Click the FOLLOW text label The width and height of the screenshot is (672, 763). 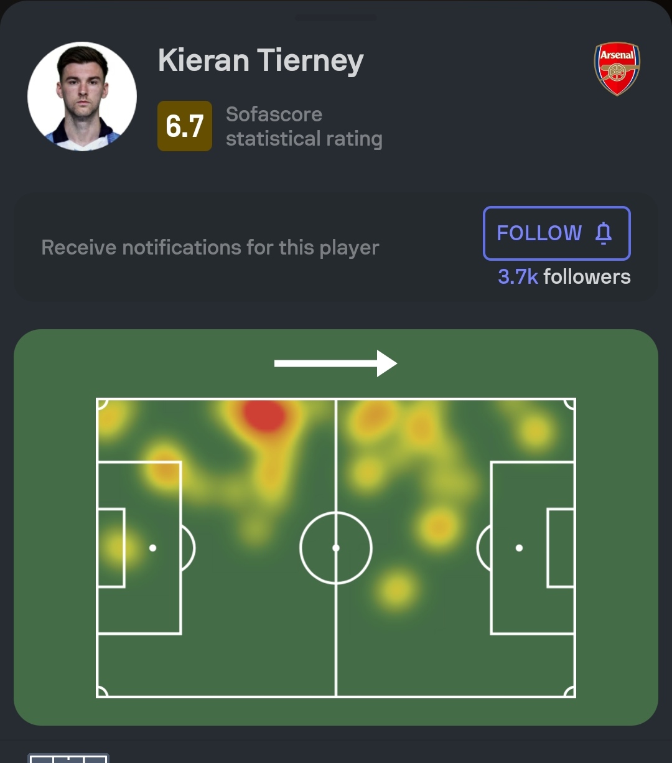539,233
